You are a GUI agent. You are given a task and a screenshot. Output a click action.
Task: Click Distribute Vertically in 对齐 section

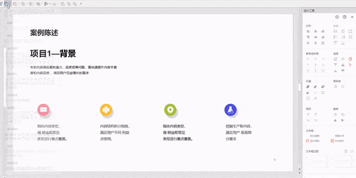316,43
